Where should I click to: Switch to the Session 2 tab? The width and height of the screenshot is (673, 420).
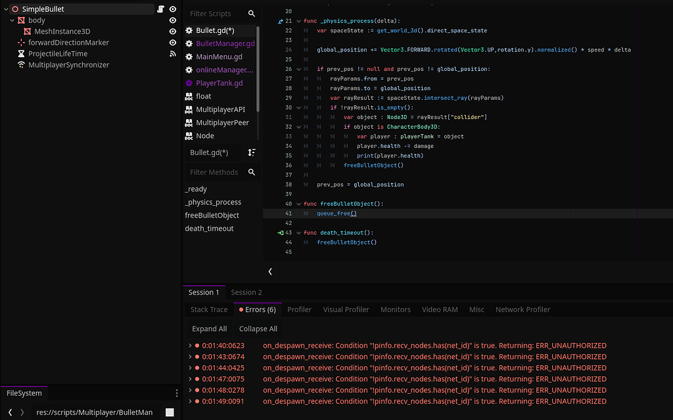pos(246,292)
